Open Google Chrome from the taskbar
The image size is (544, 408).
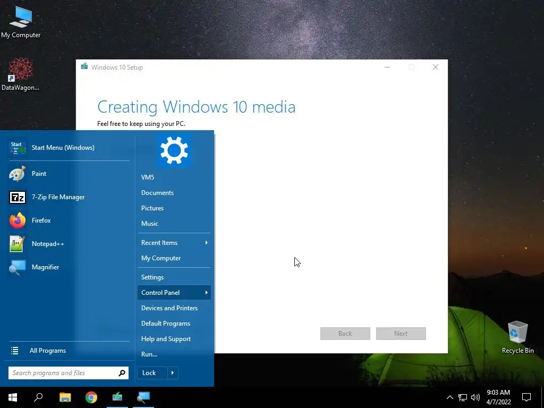(x=91, y=397)
